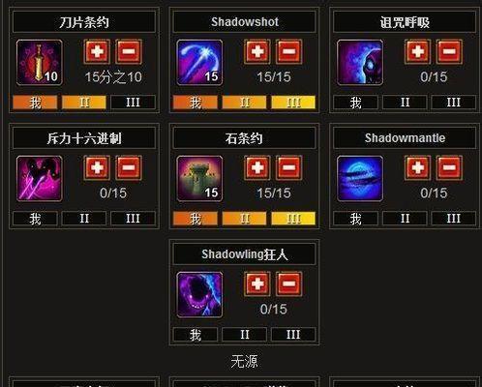Toggle tier III under 石条约
The height and width of the screenshot is (387, 482).
pyautogui.click(x=293, y=219)
